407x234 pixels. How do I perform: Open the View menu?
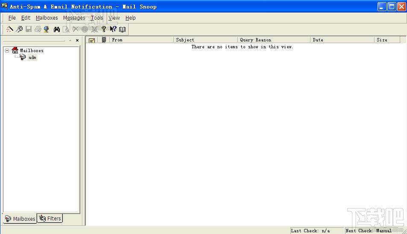tap(114, 18)
